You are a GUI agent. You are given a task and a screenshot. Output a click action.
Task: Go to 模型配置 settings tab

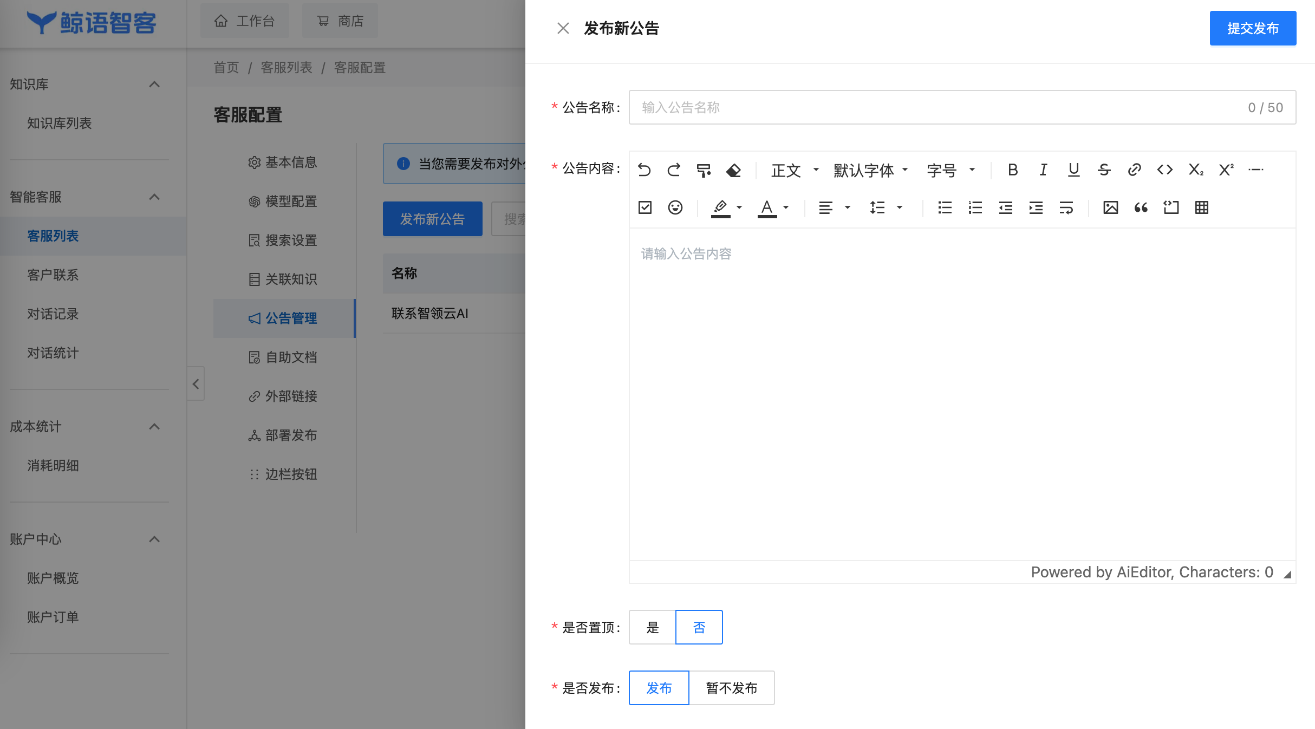click(284, 201)
